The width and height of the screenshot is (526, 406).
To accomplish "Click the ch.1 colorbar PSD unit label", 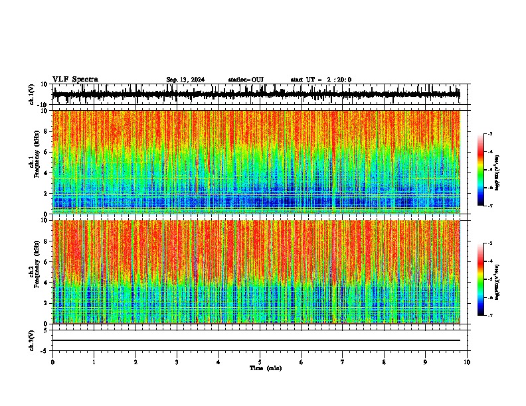I will [497, 173].
